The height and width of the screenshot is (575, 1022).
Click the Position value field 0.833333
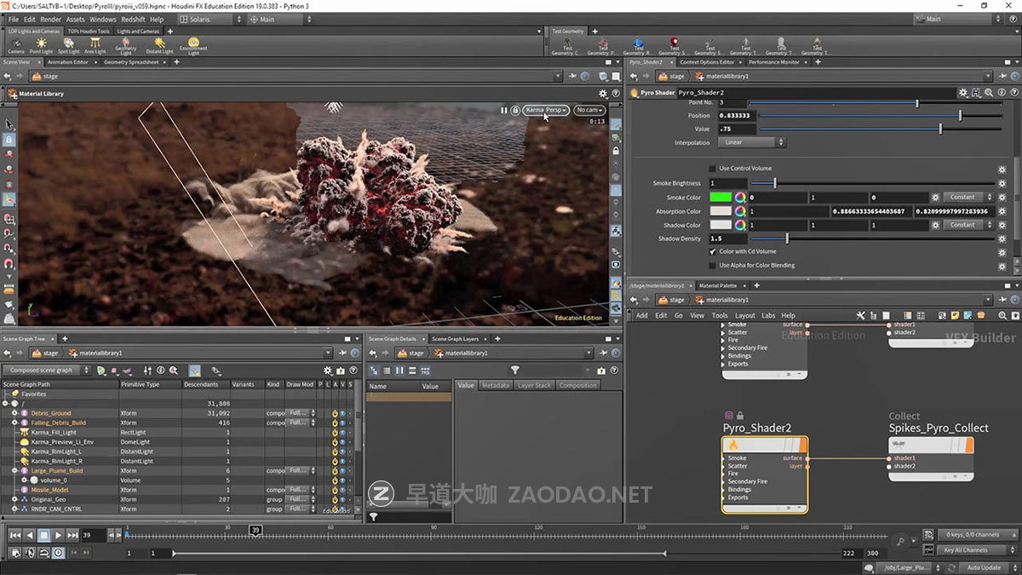736,115
